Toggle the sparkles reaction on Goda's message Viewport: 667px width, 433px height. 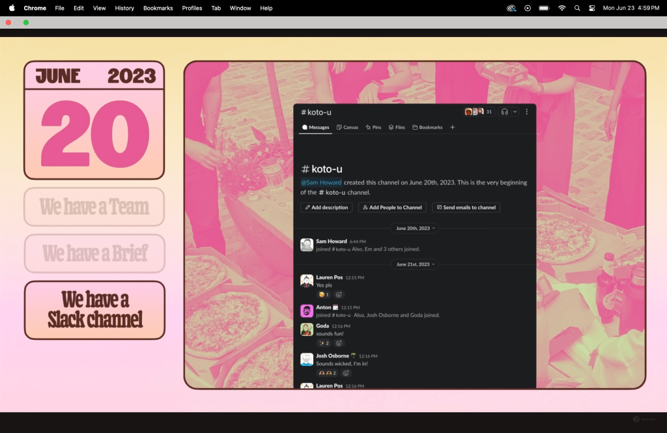323,343
